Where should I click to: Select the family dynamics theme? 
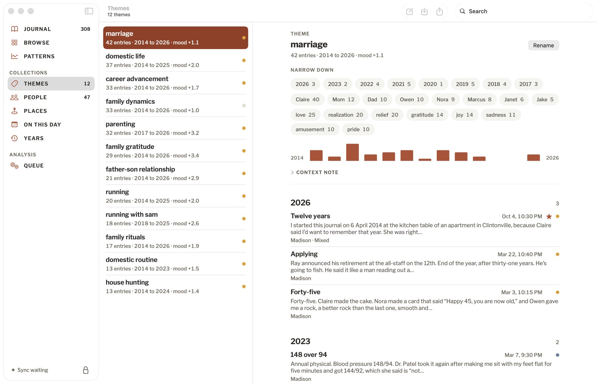click(x=175, y=106)
